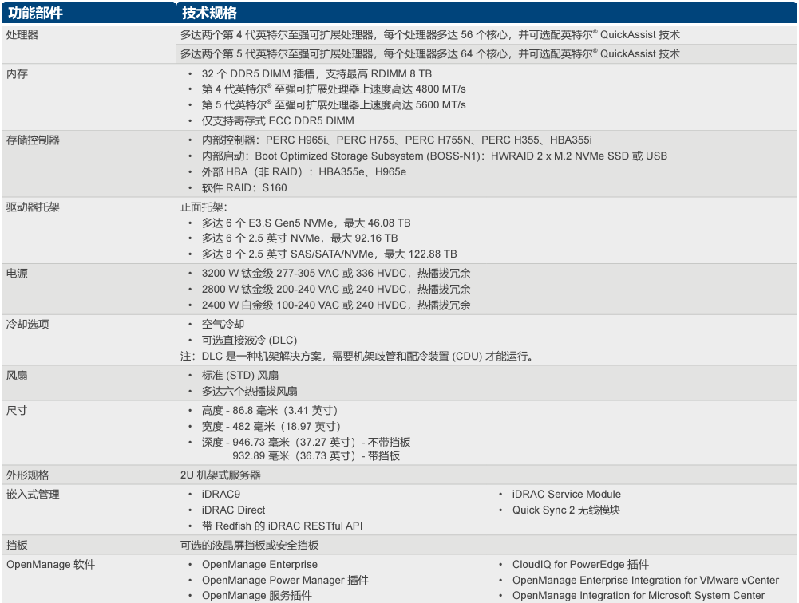
Task: Click OpenManage Integration for Microsoft System Center
Action: coord(638,595)
